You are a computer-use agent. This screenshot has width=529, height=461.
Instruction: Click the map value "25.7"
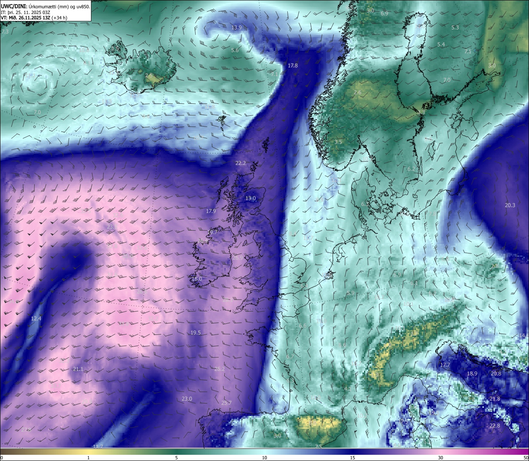click(x=226, y=403)
